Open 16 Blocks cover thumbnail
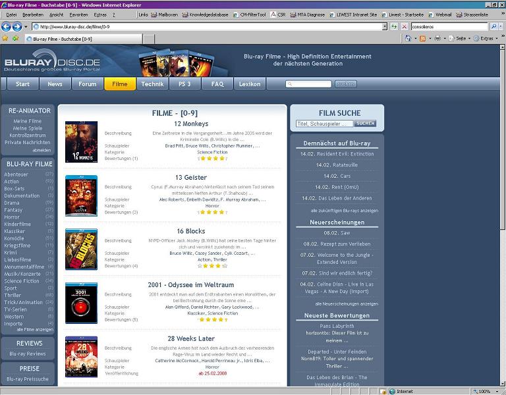 click(x=81, y=250)
